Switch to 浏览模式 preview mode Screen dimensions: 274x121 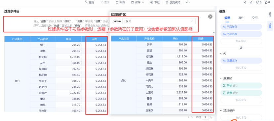[x=173, y=2]
